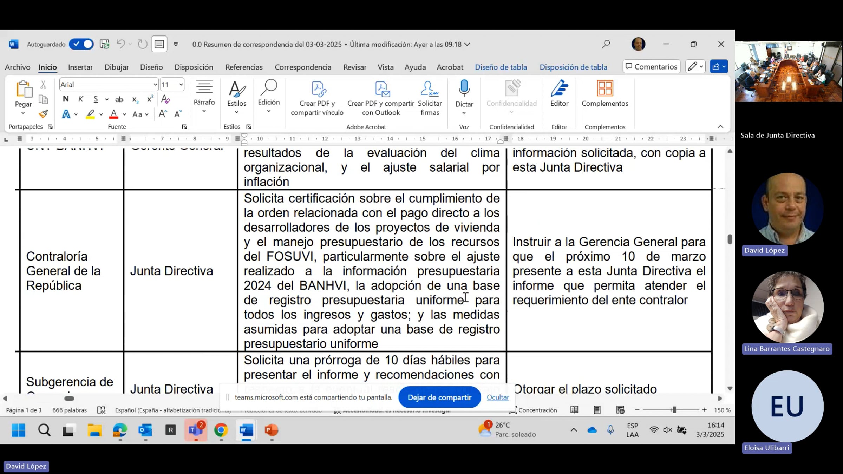
Task: Open Complementos add-ins
Action: pos(605,94)
